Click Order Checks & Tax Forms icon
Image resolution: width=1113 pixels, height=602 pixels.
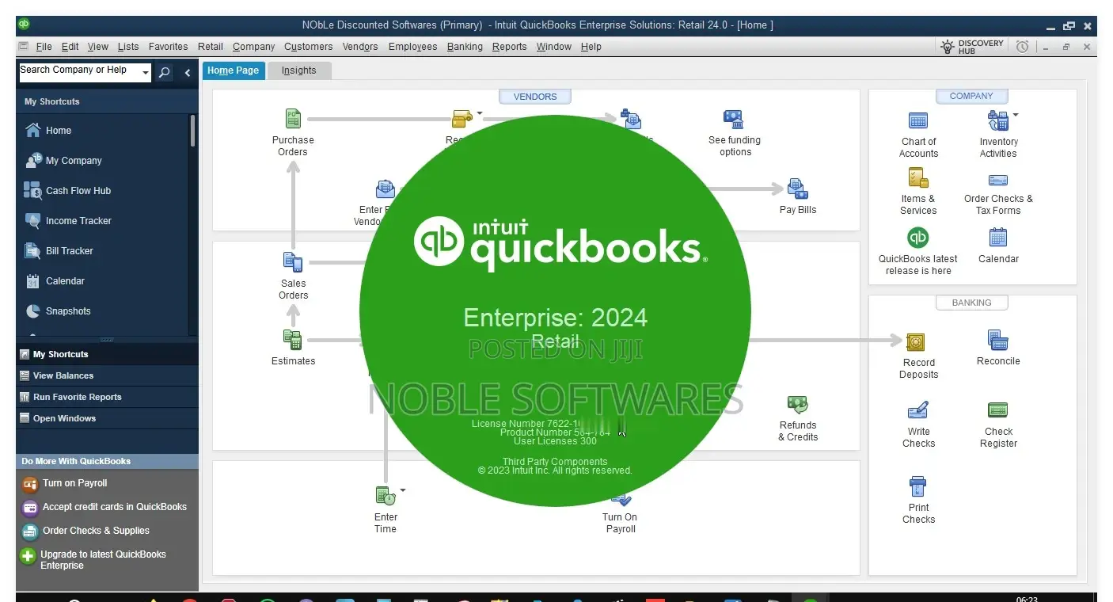[998, 180]
